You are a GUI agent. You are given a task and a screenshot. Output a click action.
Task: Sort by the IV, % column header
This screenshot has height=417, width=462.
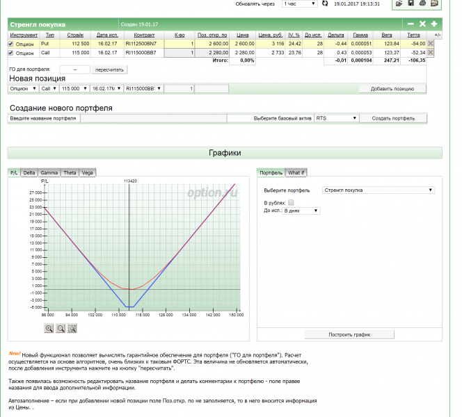[294, 35]
